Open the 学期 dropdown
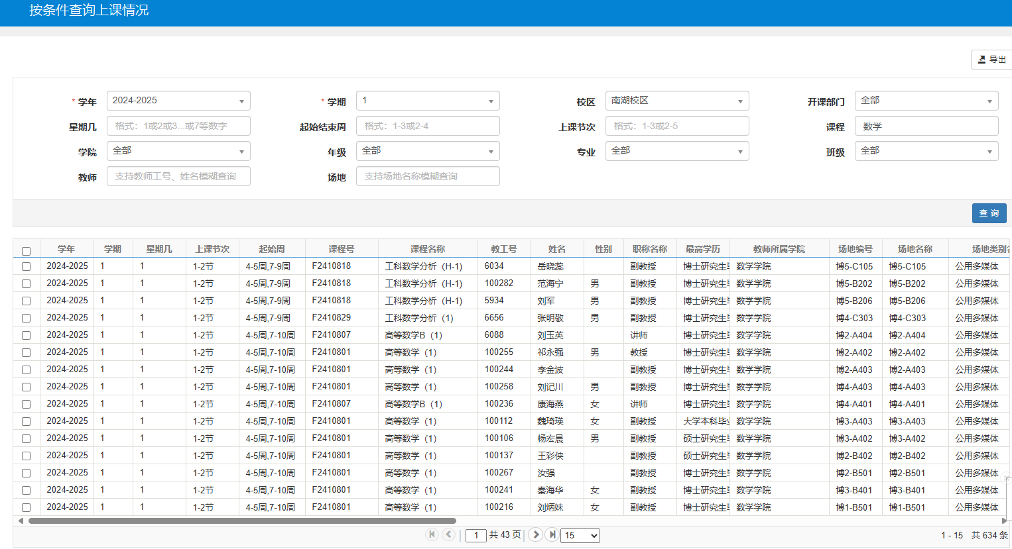This screenshot has width=1012, height=549. [428, 101]
